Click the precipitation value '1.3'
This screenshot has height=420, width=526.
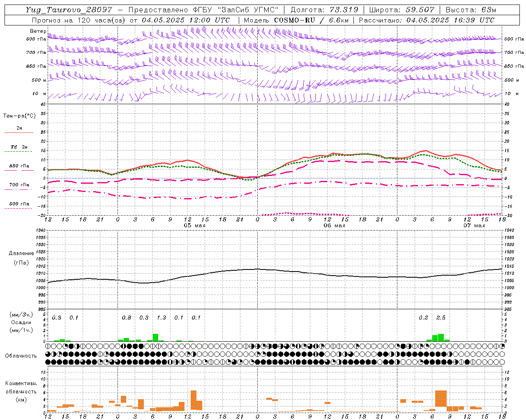(x=161, y=318)
